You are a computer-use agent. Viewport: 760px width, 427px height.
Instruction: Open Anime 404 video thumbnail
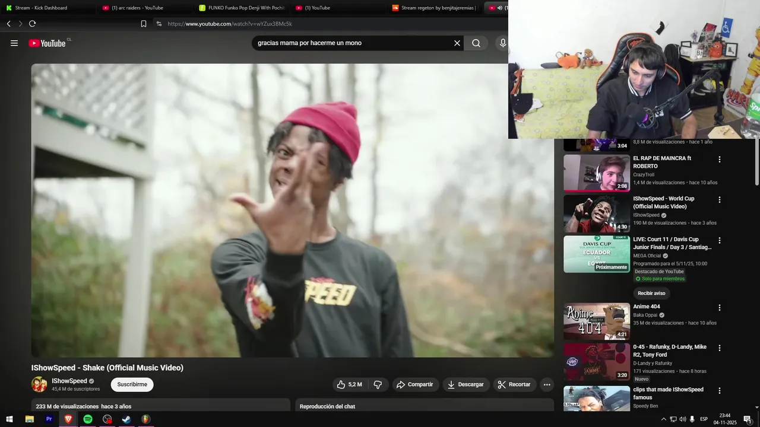point(597,321)
